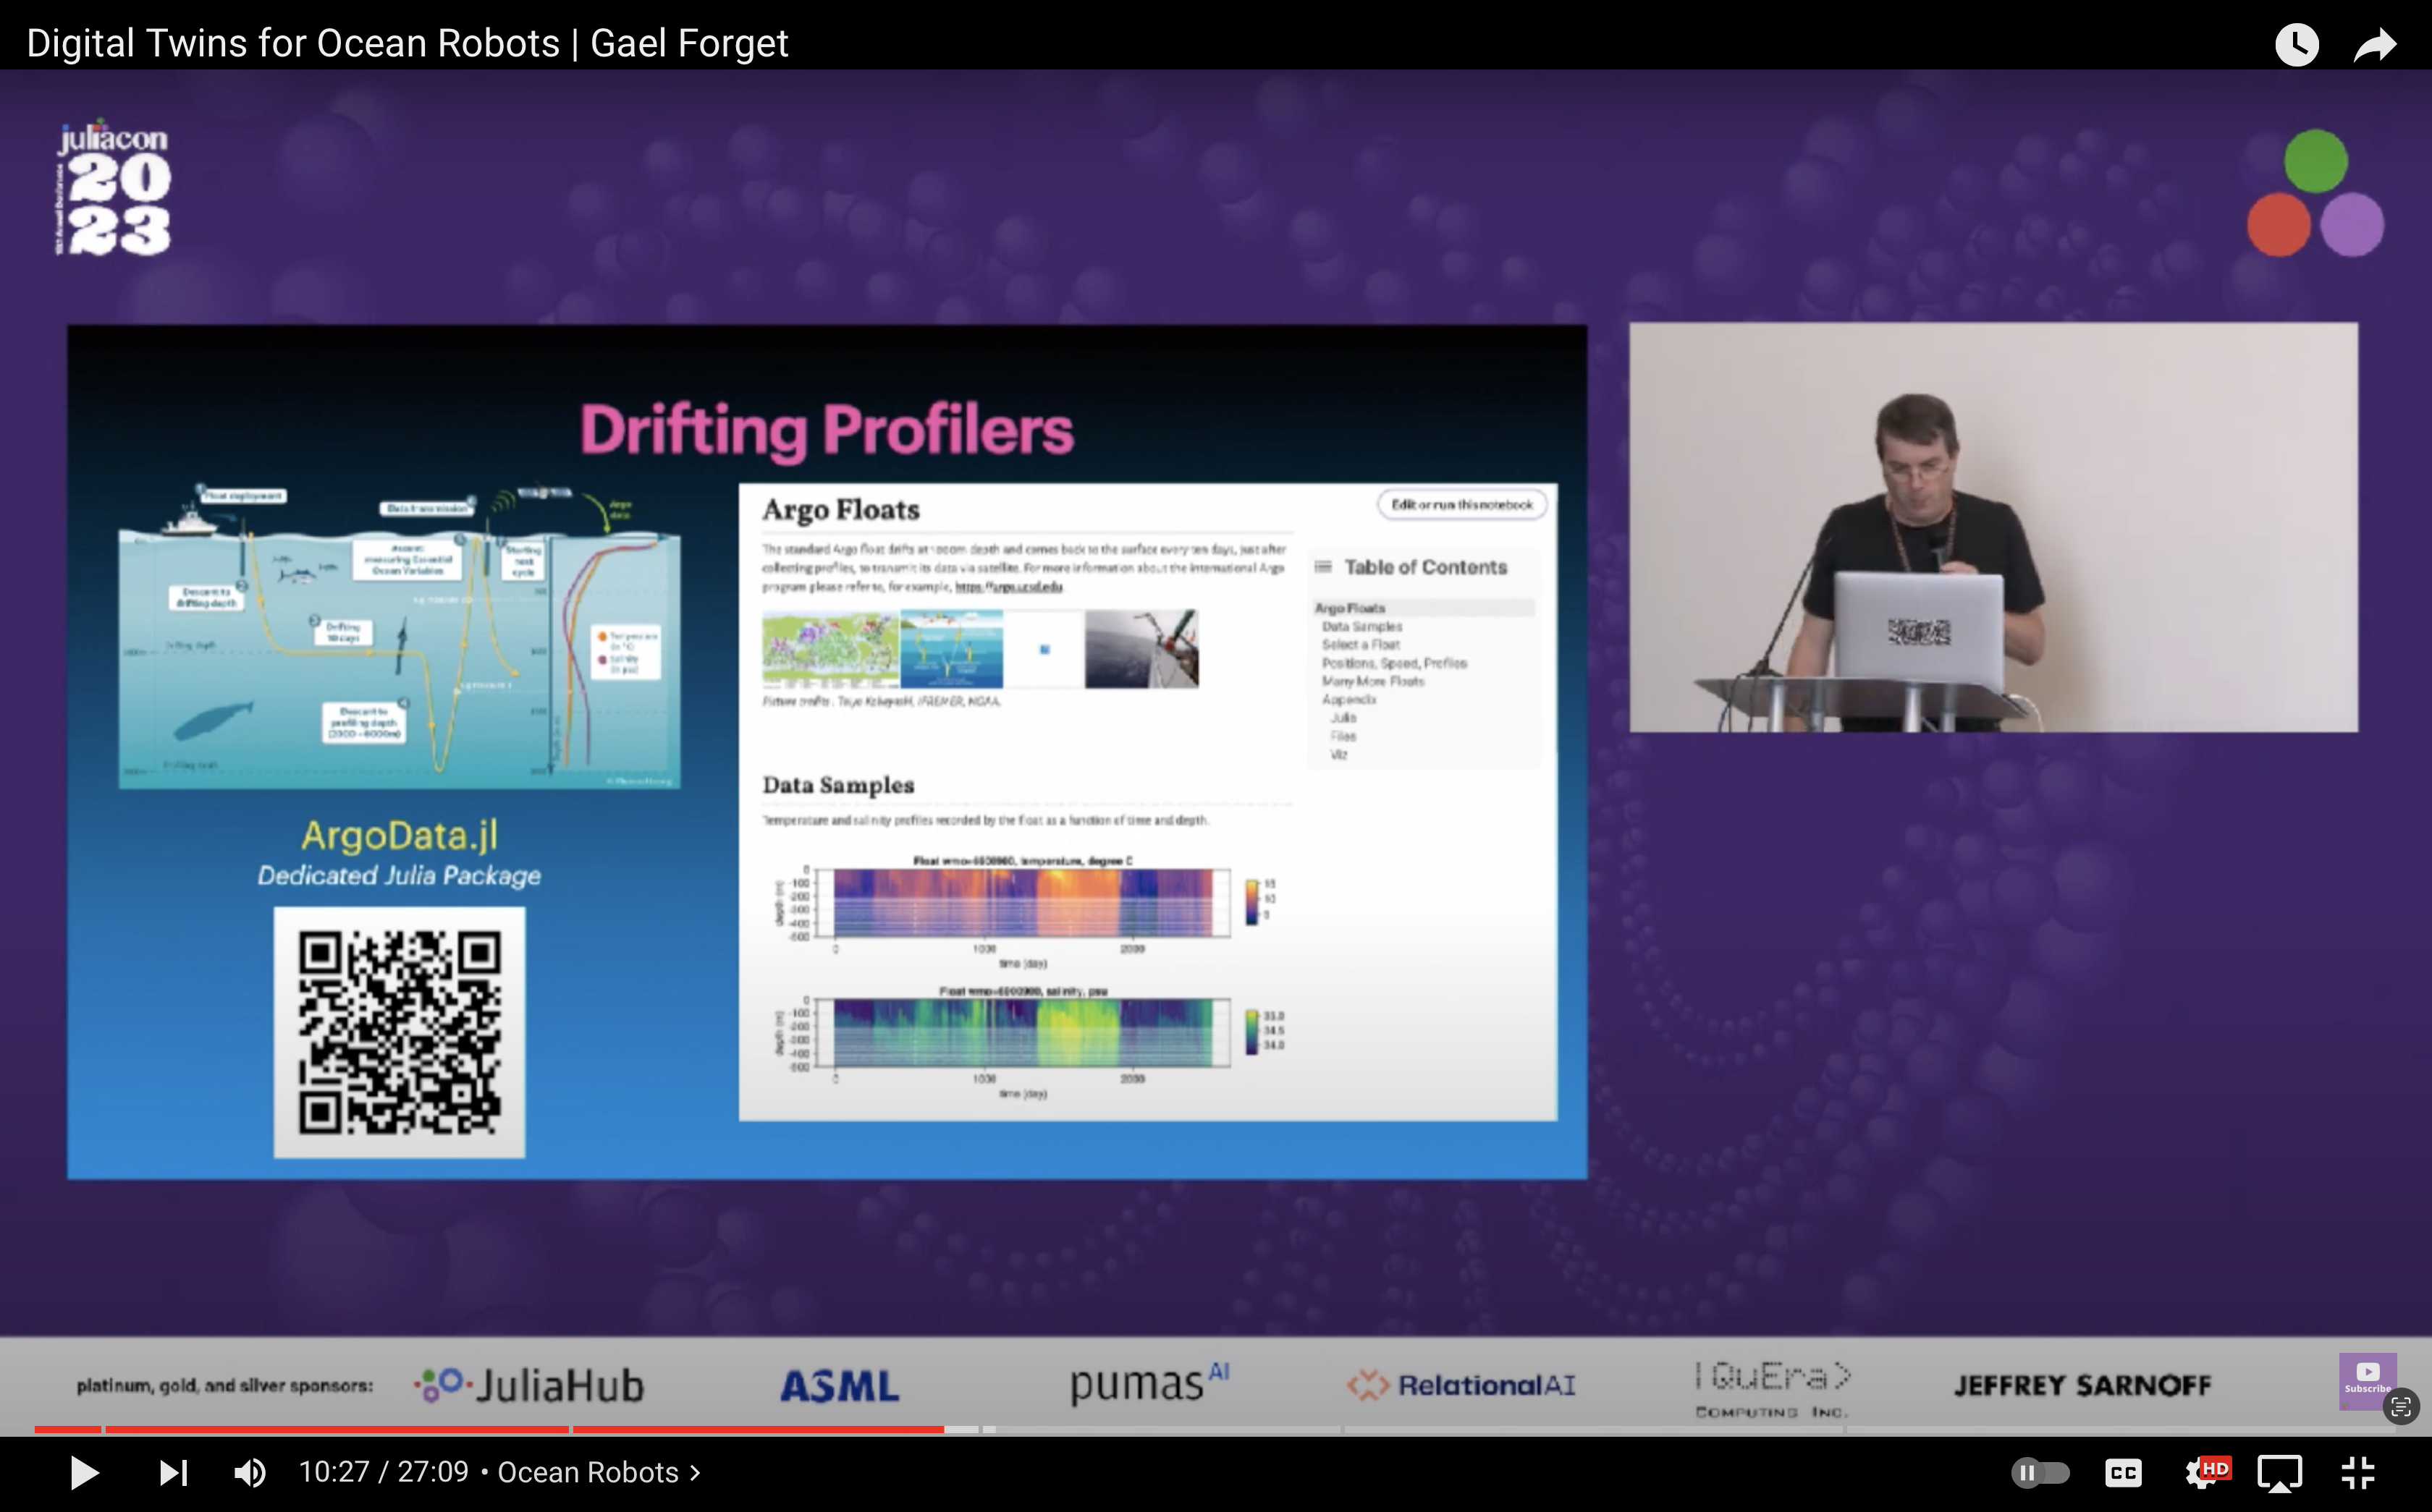Click the play button

(x=84, y=1472)
